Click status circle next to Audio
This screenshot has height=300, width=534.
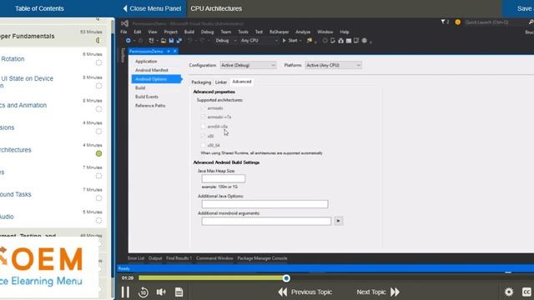point(98,220)
